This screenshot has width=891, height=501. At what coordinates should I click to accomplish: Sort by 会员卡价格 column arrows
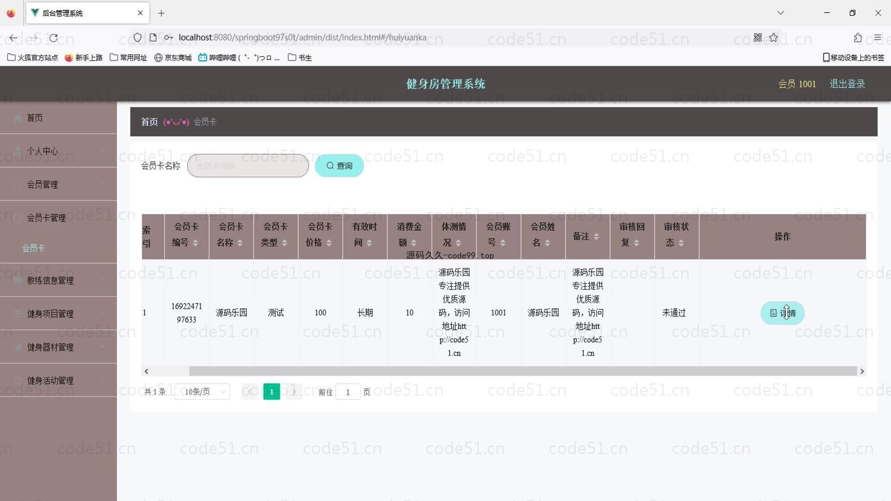(329, 243)
